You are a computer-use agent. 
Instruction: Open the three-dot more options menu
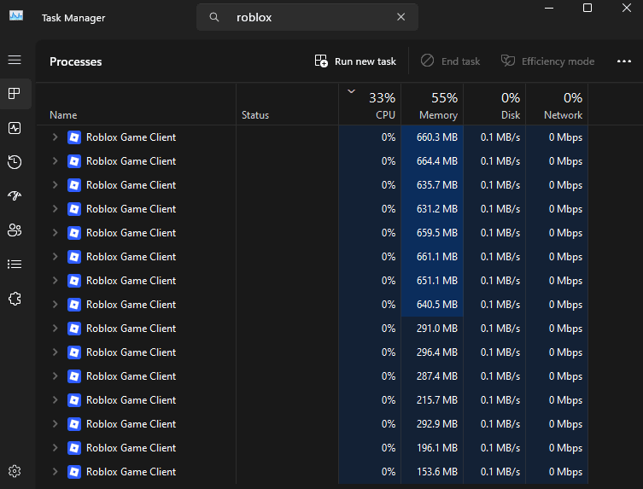pyautogui.click(x=623, y=61)
